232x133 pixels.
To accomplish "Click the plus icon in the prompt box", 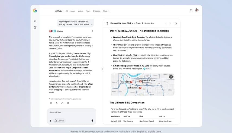I will pyautogui.click(x=50, y=121).
